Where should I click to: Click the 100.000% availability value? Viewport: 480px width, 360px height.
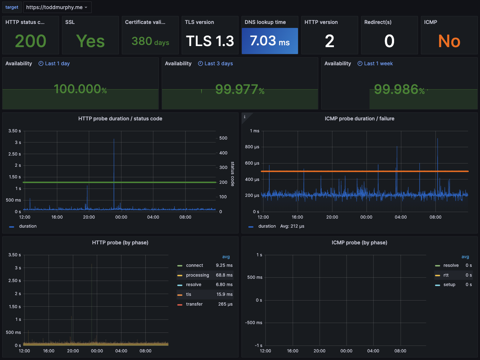[x=80, y=89]
